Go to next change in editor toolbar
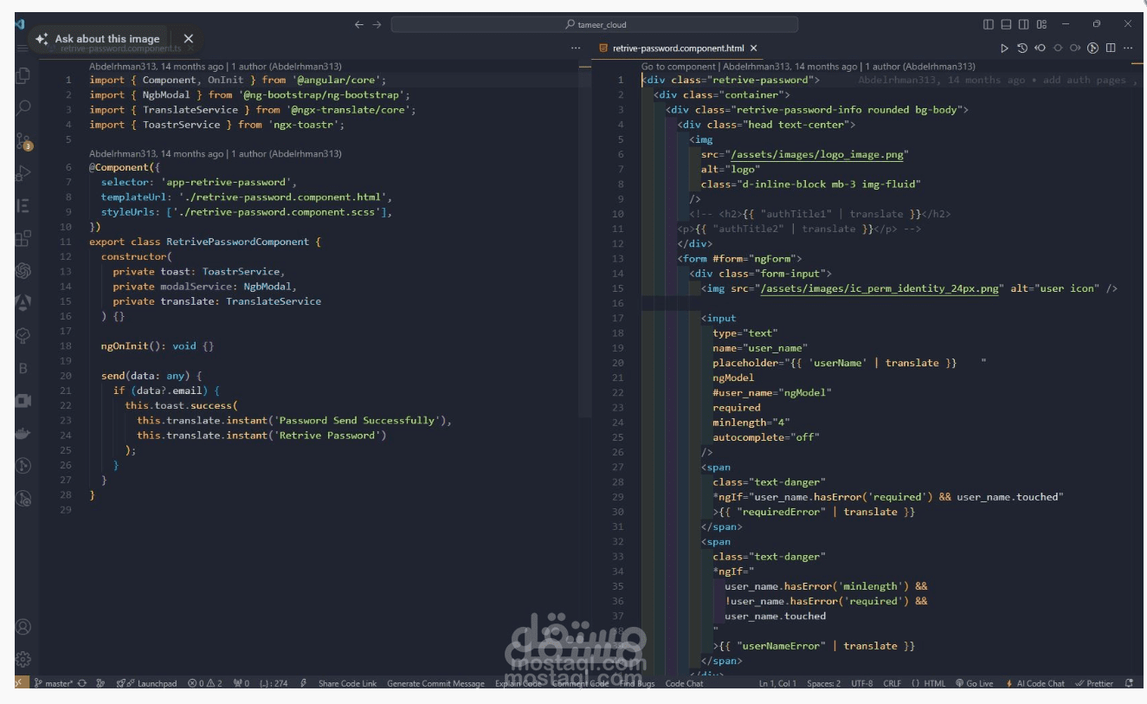 [x=1074, y=48]
